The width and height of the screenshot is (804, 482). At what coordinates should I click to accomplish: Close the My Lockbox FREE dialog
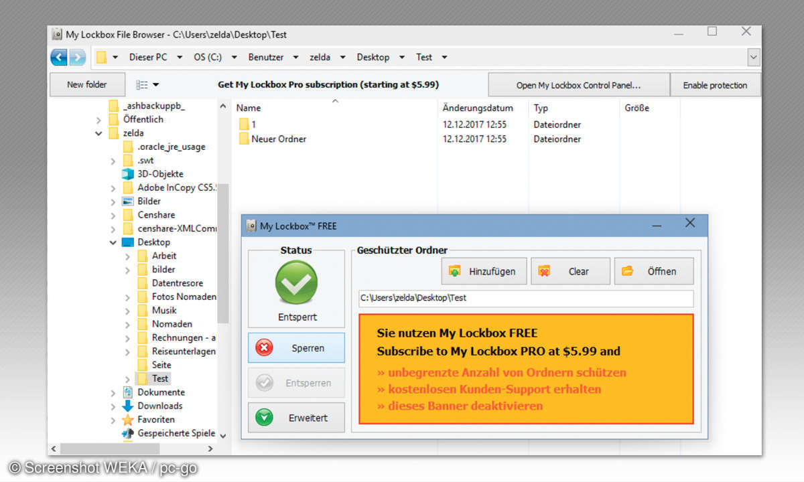690,223
